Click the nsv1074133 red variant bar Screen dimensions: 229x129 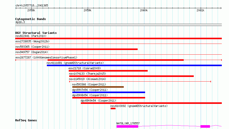point(131,76)
